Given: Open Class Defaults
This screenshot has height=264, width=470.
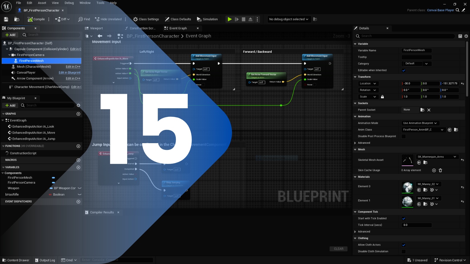Looking at the screenshot, I should pyautogui.click(x=178, y=19).
